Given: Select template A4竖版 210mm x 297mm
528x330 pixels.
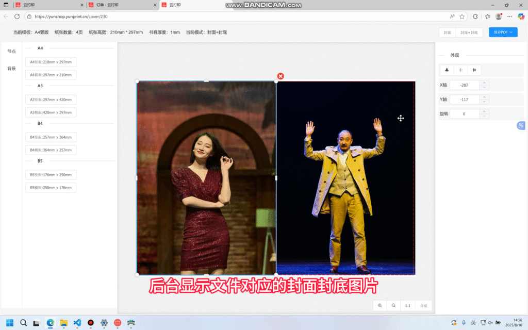Looking at the screenshot, I should point(51,62).
